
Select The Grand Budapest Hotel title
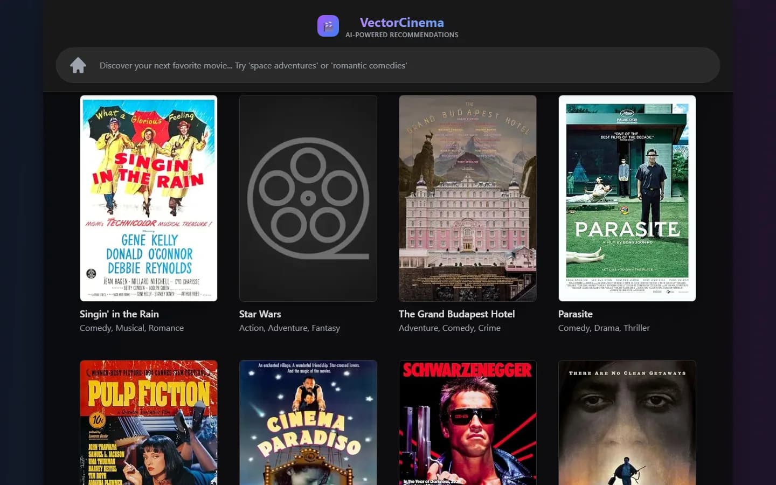457,314
